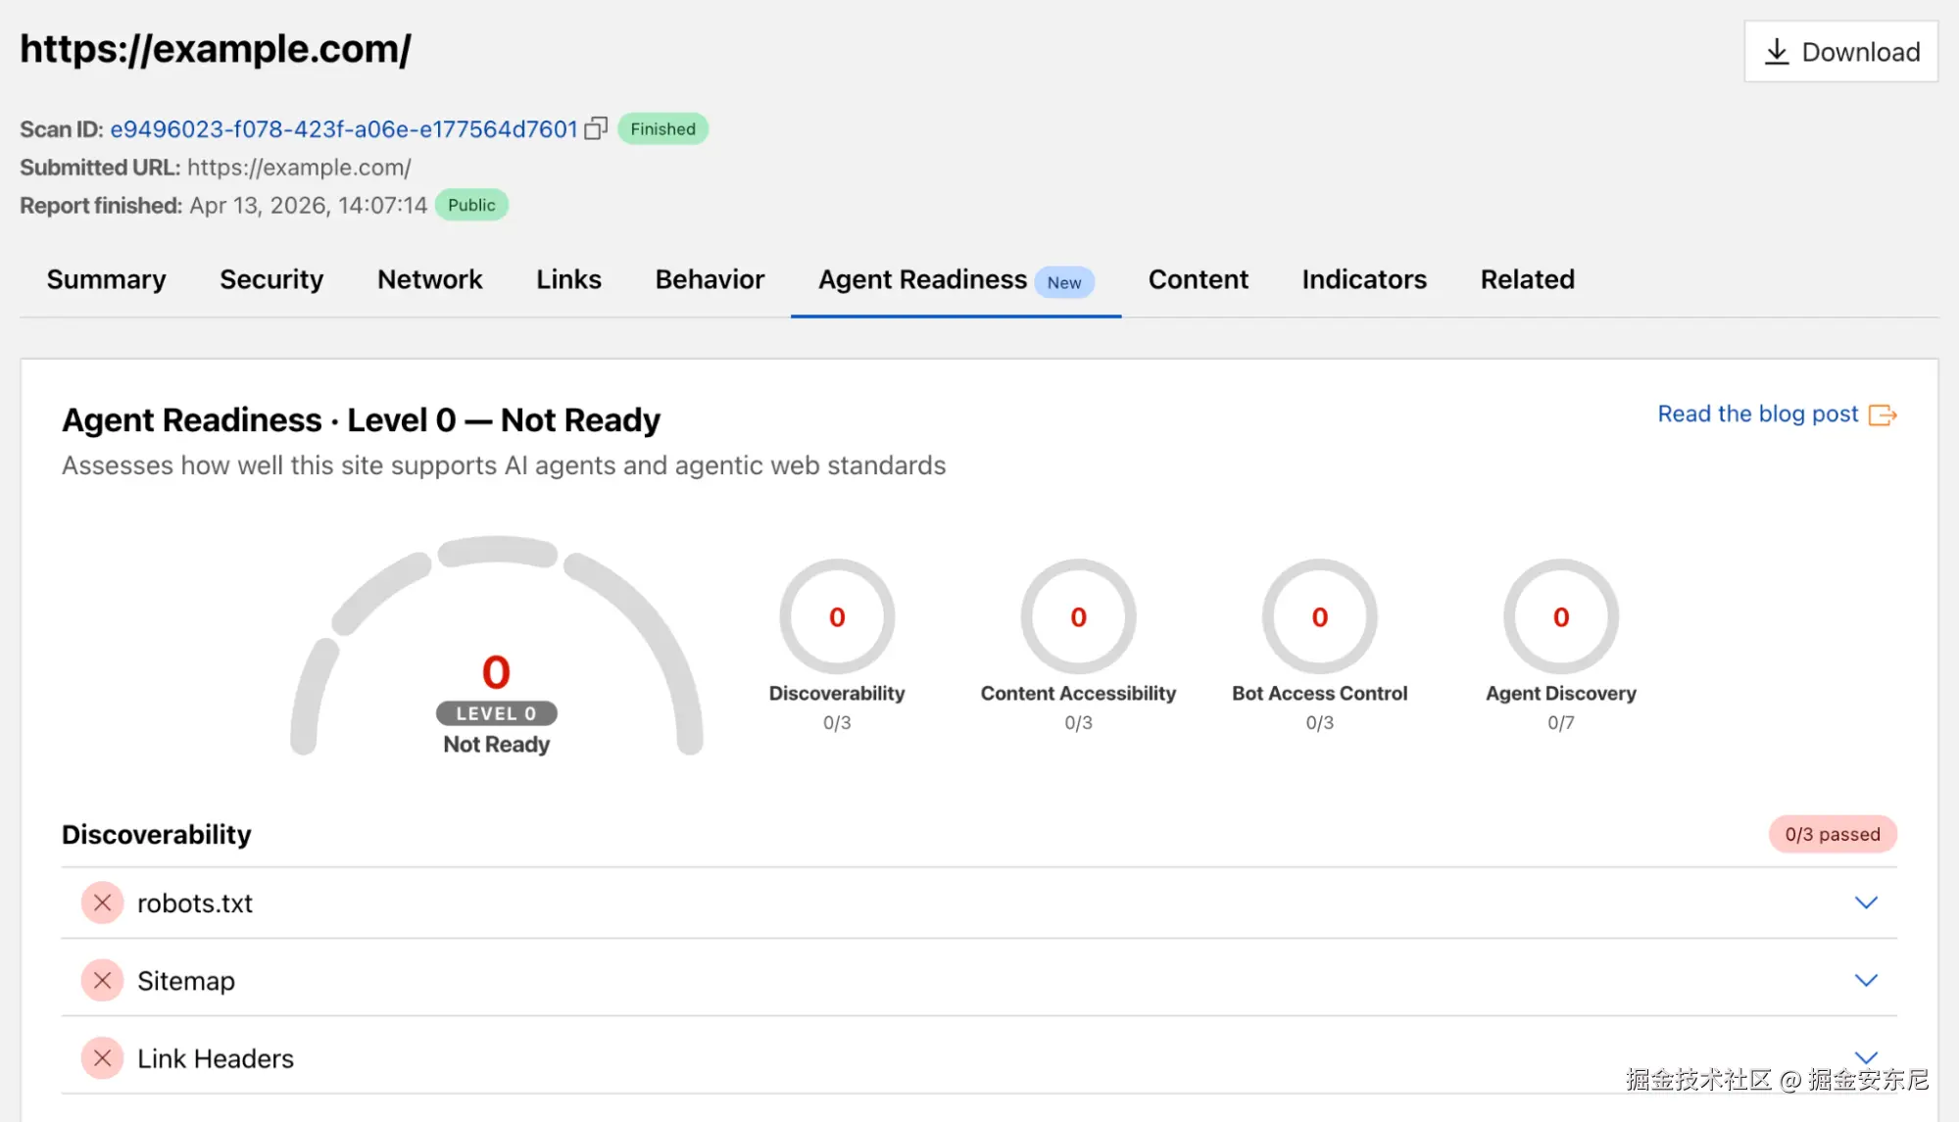Open the Read the blog post link
This screenshot has height=1122, width=1959.
point(1757,414)
